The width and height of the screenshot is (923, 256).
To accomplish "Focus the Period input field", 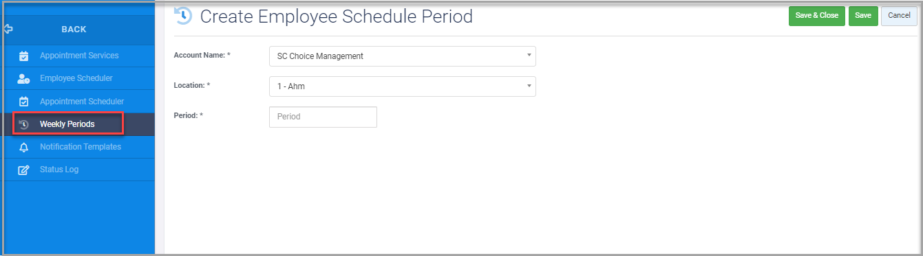I will point(323,117).
